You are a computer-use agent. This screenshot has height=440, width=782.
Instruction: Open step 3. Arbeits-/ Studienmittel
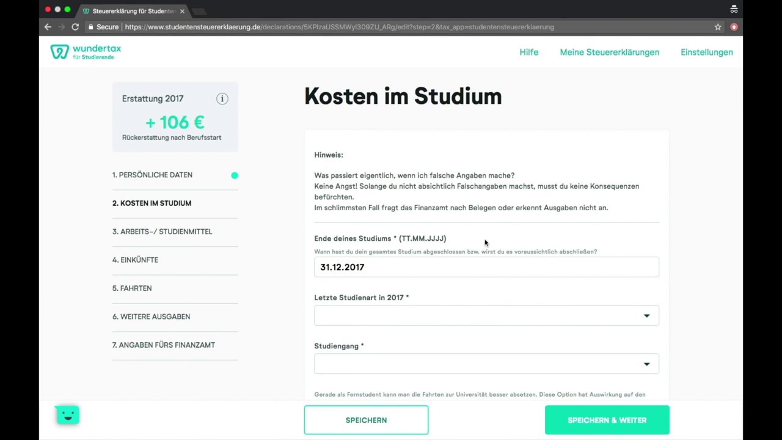pos(163,232)
